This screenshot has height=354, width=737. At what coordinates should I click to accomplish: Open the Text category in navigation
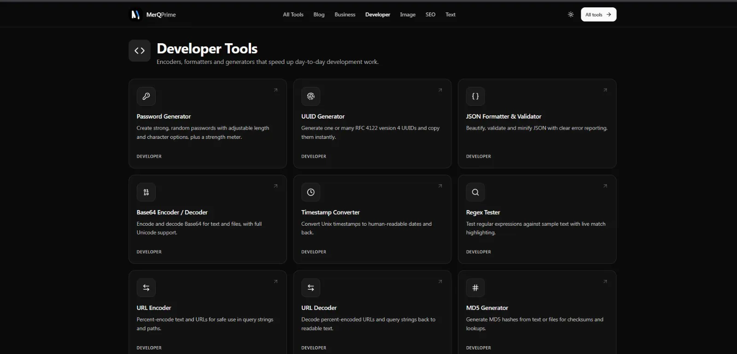click(450, 15)
